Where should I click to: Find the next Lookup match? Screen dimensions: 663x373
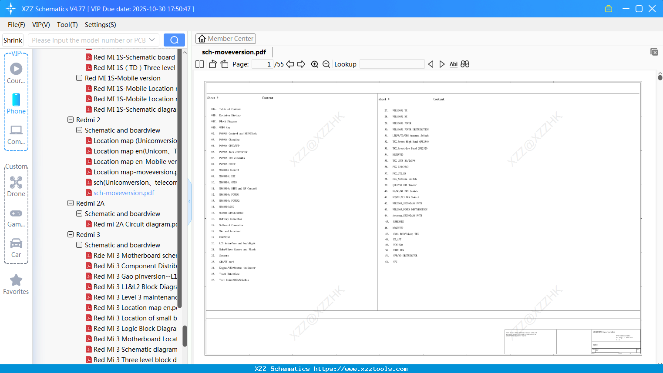click(442, 64)
